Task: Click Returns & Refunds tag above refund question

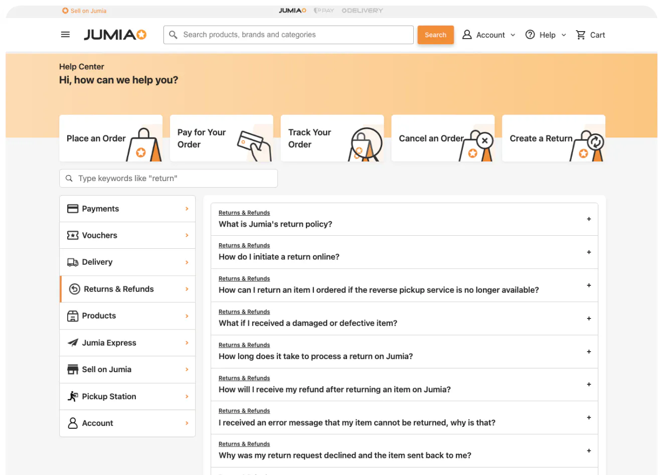Action: (x=244, y=378)
